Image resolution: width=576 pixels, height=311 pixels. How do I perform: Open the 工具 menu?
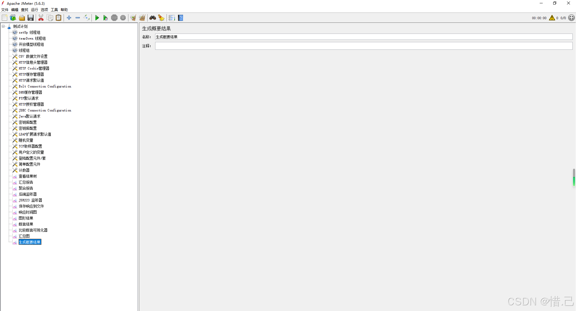(x=54, y=10)
